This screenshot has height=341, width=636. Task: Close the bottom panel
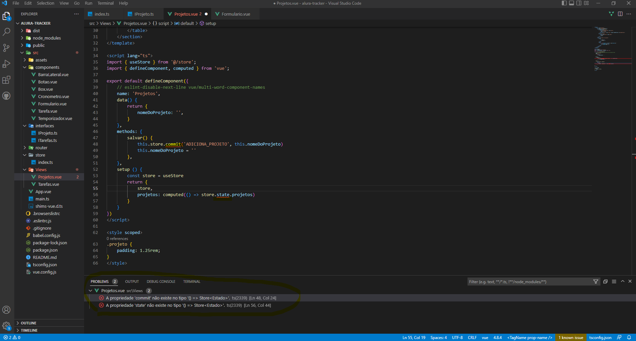630,281
